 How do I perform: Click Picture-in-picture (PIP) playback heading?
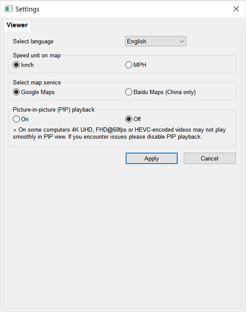(x=53, y=110)
